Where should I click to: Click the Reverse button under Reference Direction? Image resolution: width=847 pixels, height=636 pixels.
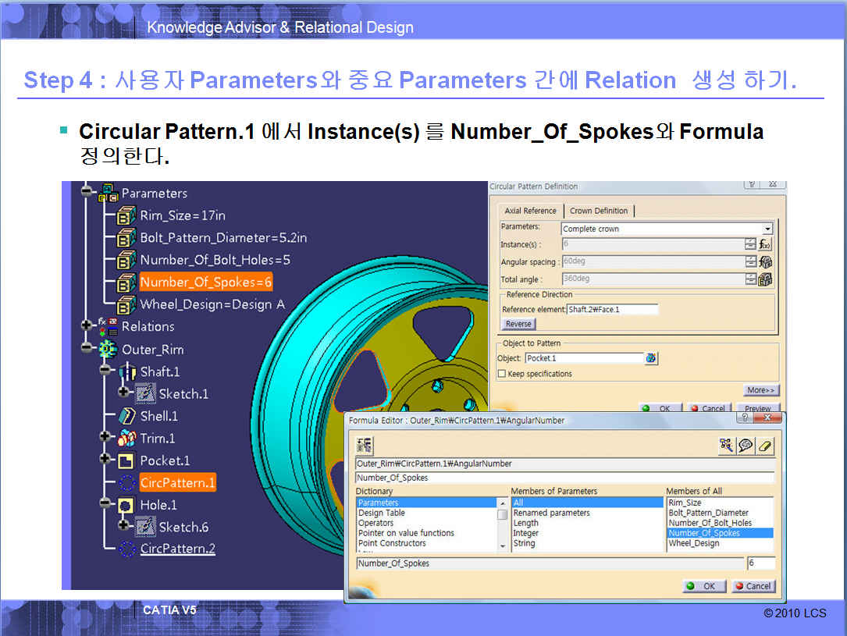[518, 324]
